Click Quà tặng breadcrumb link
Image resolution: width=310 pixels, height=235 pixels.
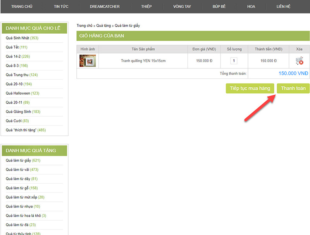coord(103,26)
